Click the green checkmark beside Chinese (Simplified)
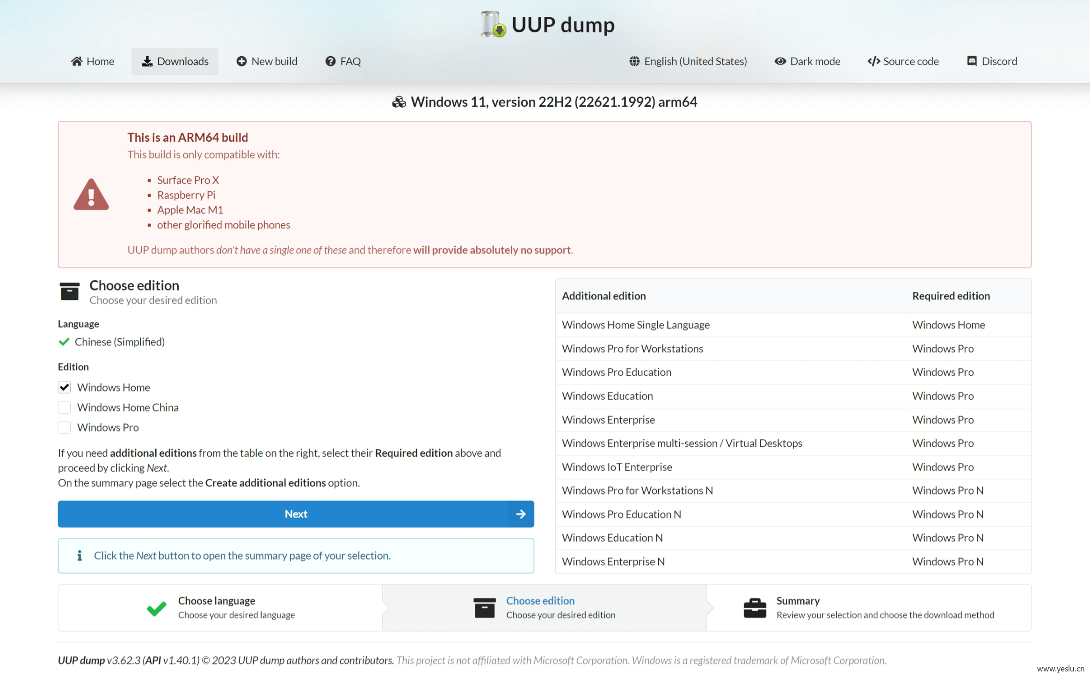The image size is (1090, 678). coord(64,342)
